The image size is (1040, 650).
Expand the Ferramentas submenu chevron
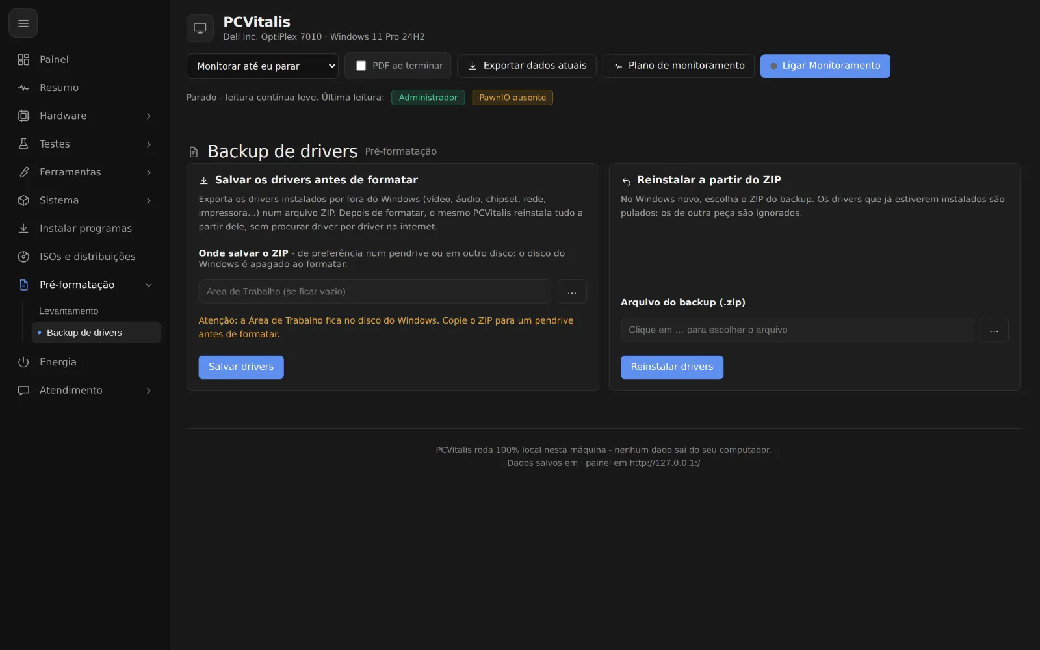pyautogui.click(x=149, y=172)
